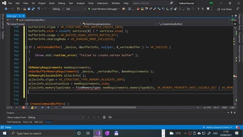Click the Clear All output icon
The image size is (243, 137).
click(x=104, y=117)
